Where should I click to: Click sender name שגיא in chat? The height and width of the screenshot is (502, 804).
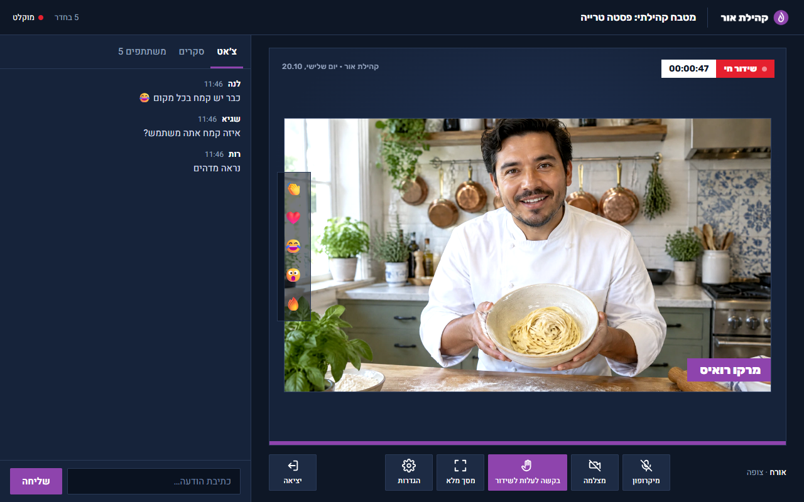[231, 119]
